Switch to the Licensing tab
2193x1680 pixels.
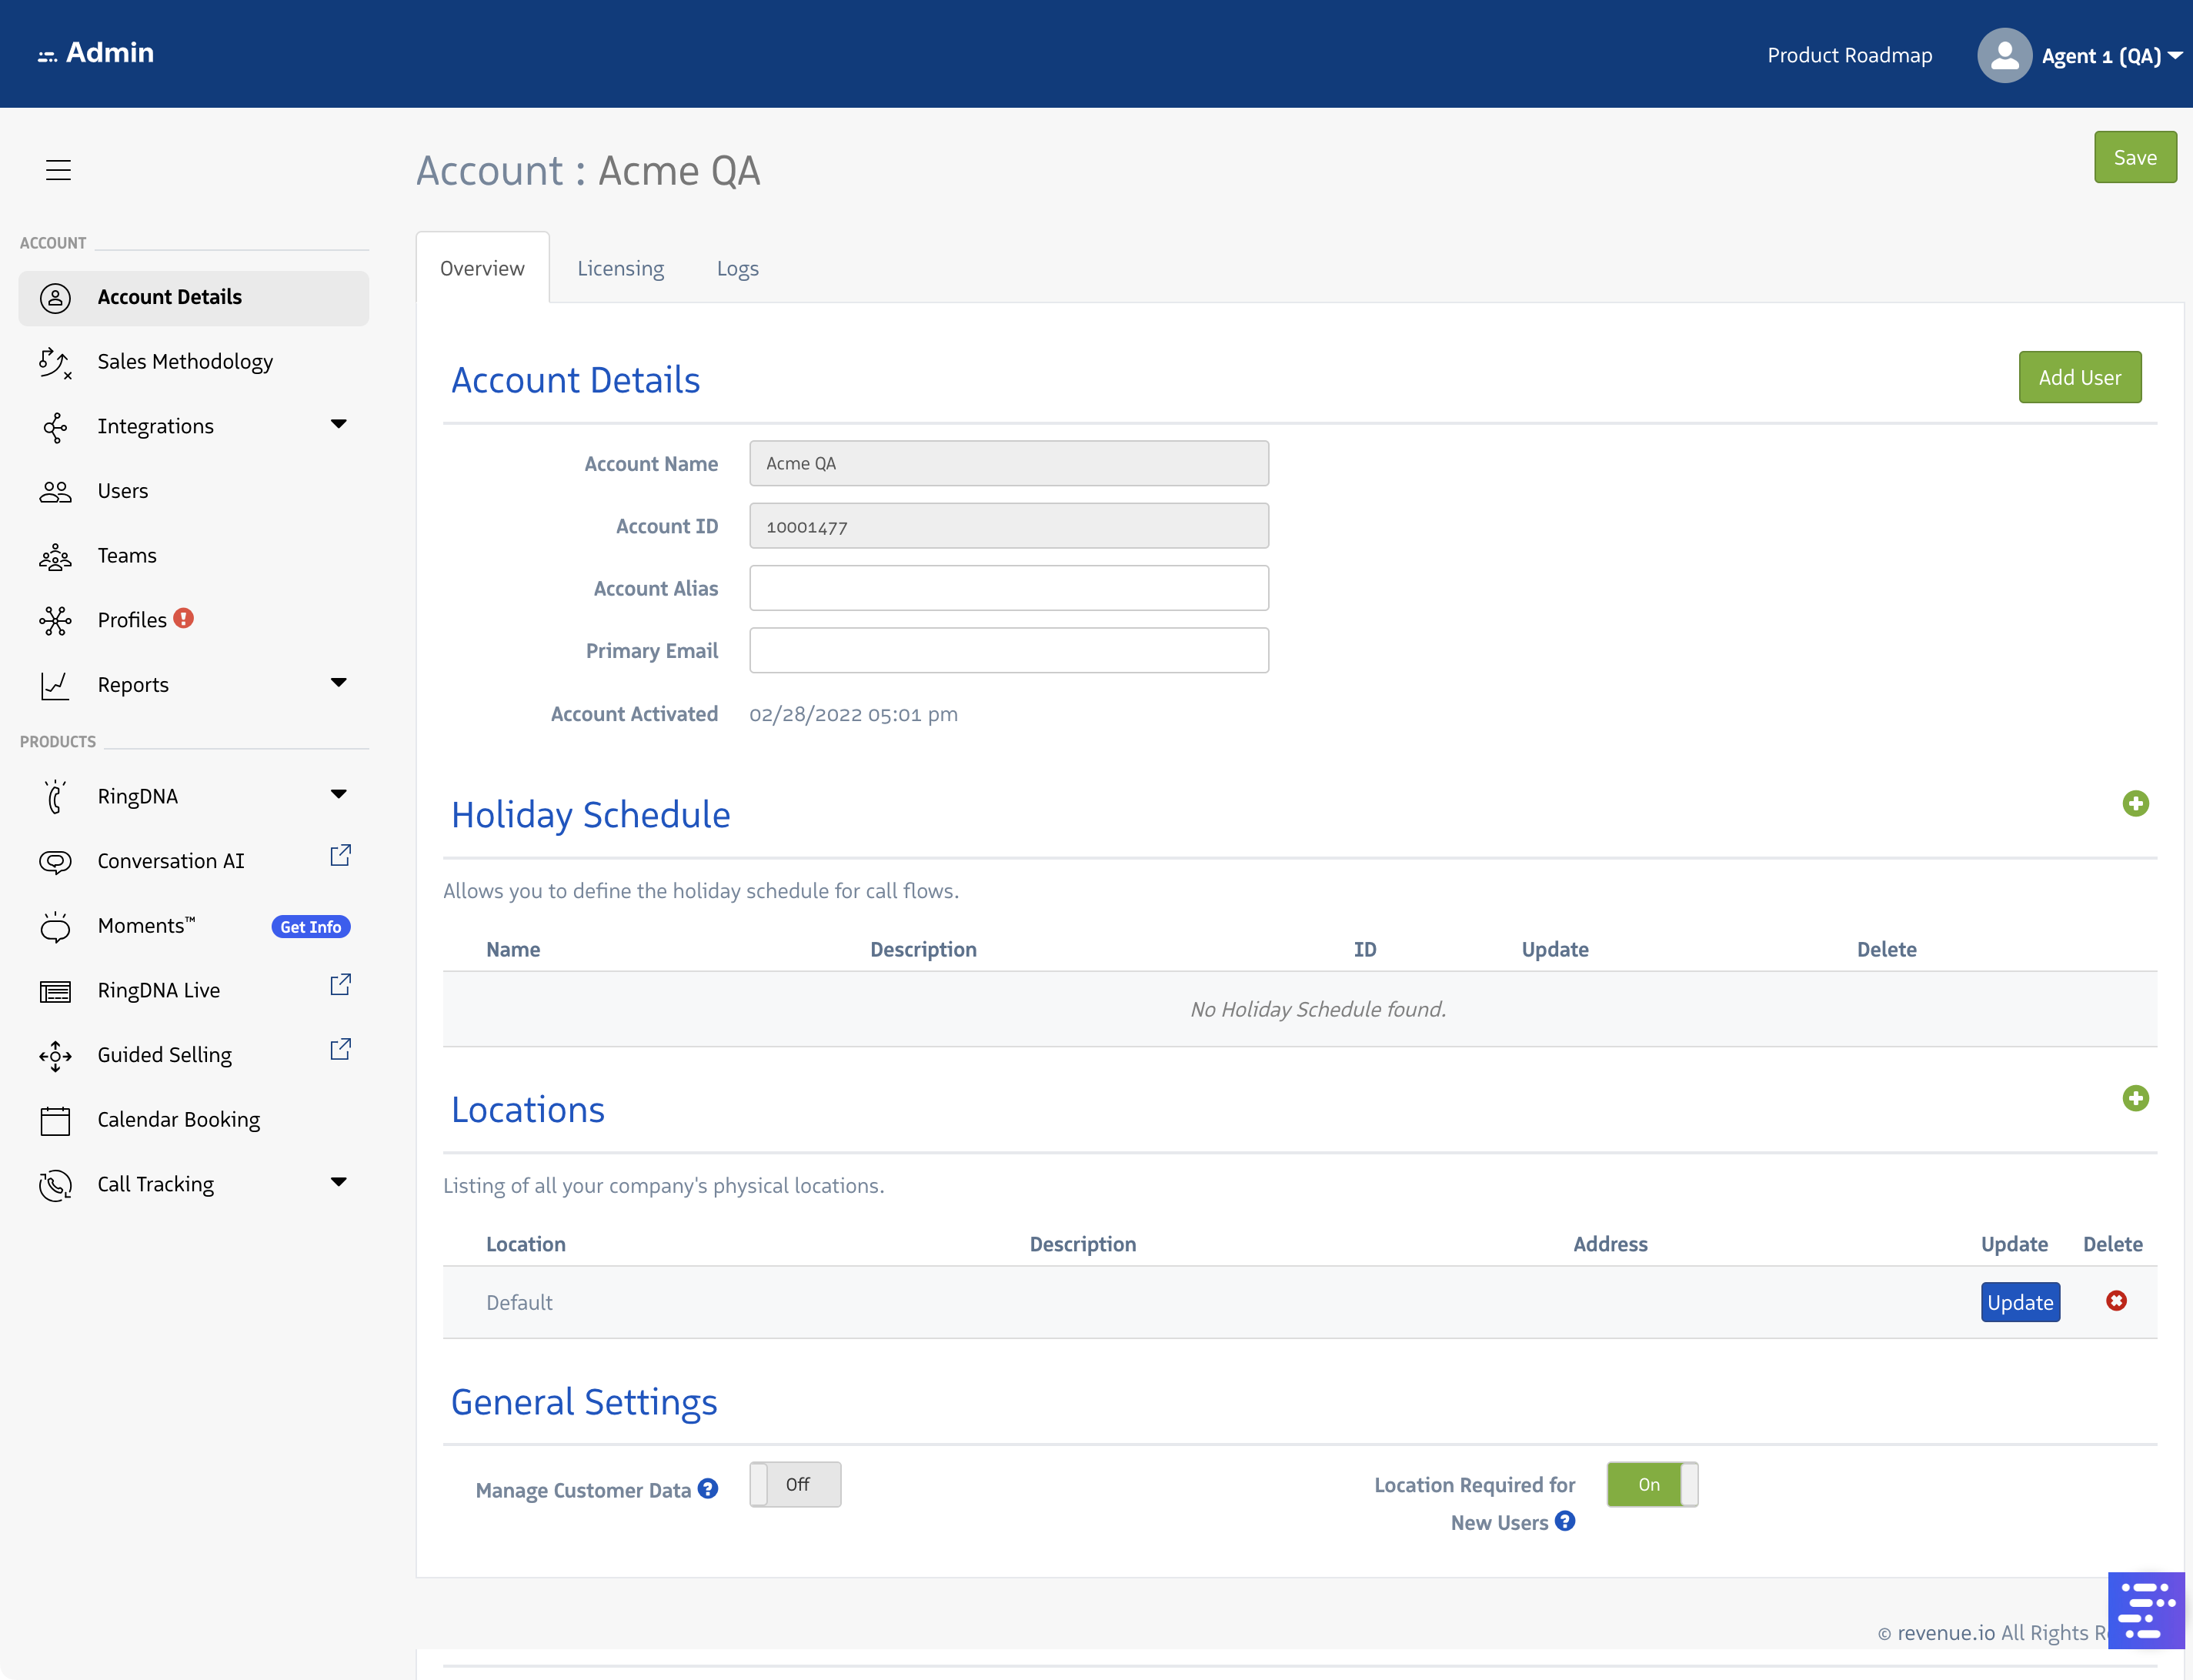620,267
